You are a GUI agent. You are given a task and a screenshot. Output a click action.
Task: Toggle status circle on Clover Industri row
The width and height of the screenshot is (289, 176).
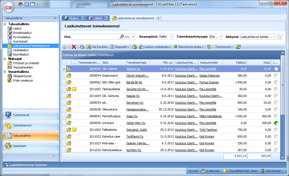276,76
